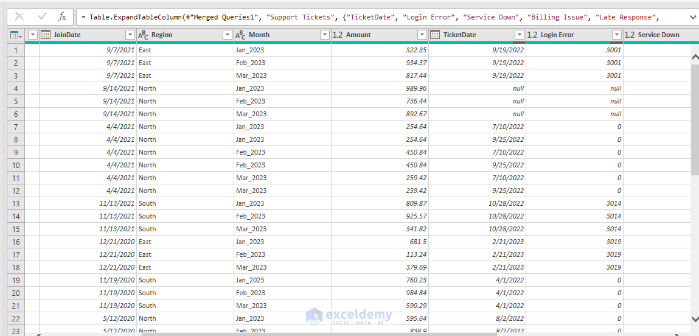Click Amount cell 681.5
699x336 pixels.
[380, 242]
